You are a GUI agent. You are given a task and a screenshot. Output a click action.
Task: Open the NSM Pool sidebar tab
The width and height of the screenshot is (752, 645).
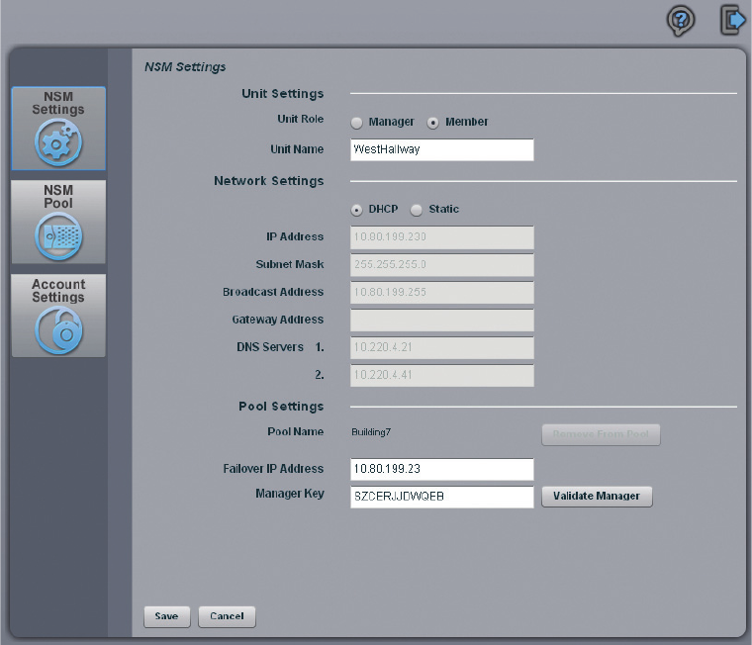click(58, 222)
